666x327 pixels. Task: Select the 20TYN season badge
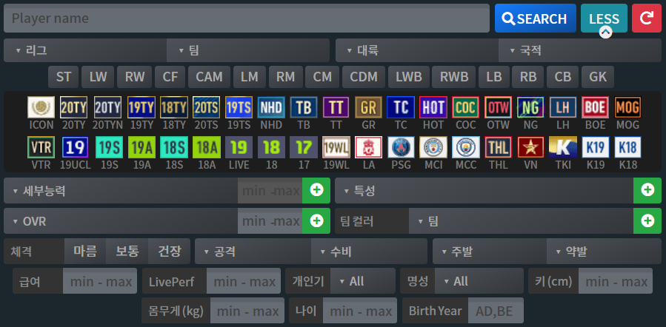(108, 107)
